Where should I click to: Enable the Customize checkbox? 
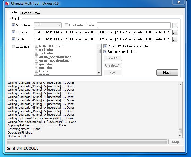tap(13, 46)
